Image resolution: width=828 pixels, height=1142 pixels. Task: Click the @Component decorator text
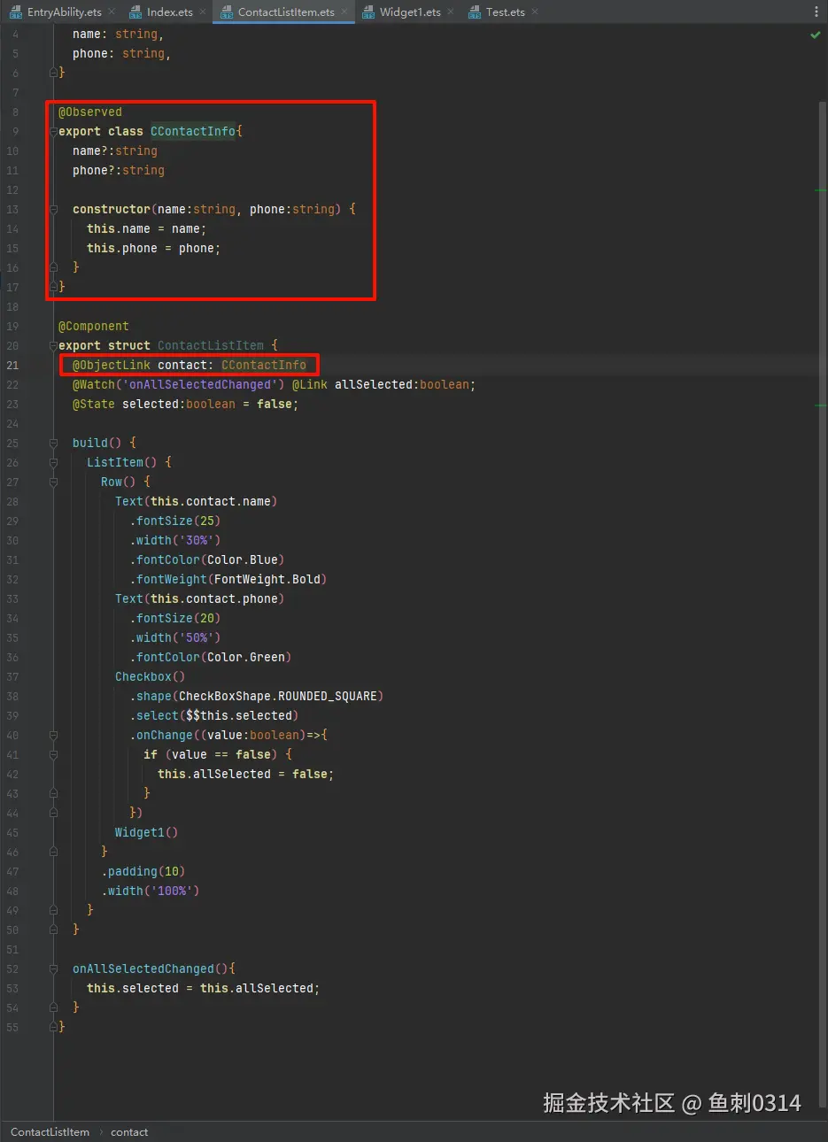pyautogui.click(x=94, y=326)
